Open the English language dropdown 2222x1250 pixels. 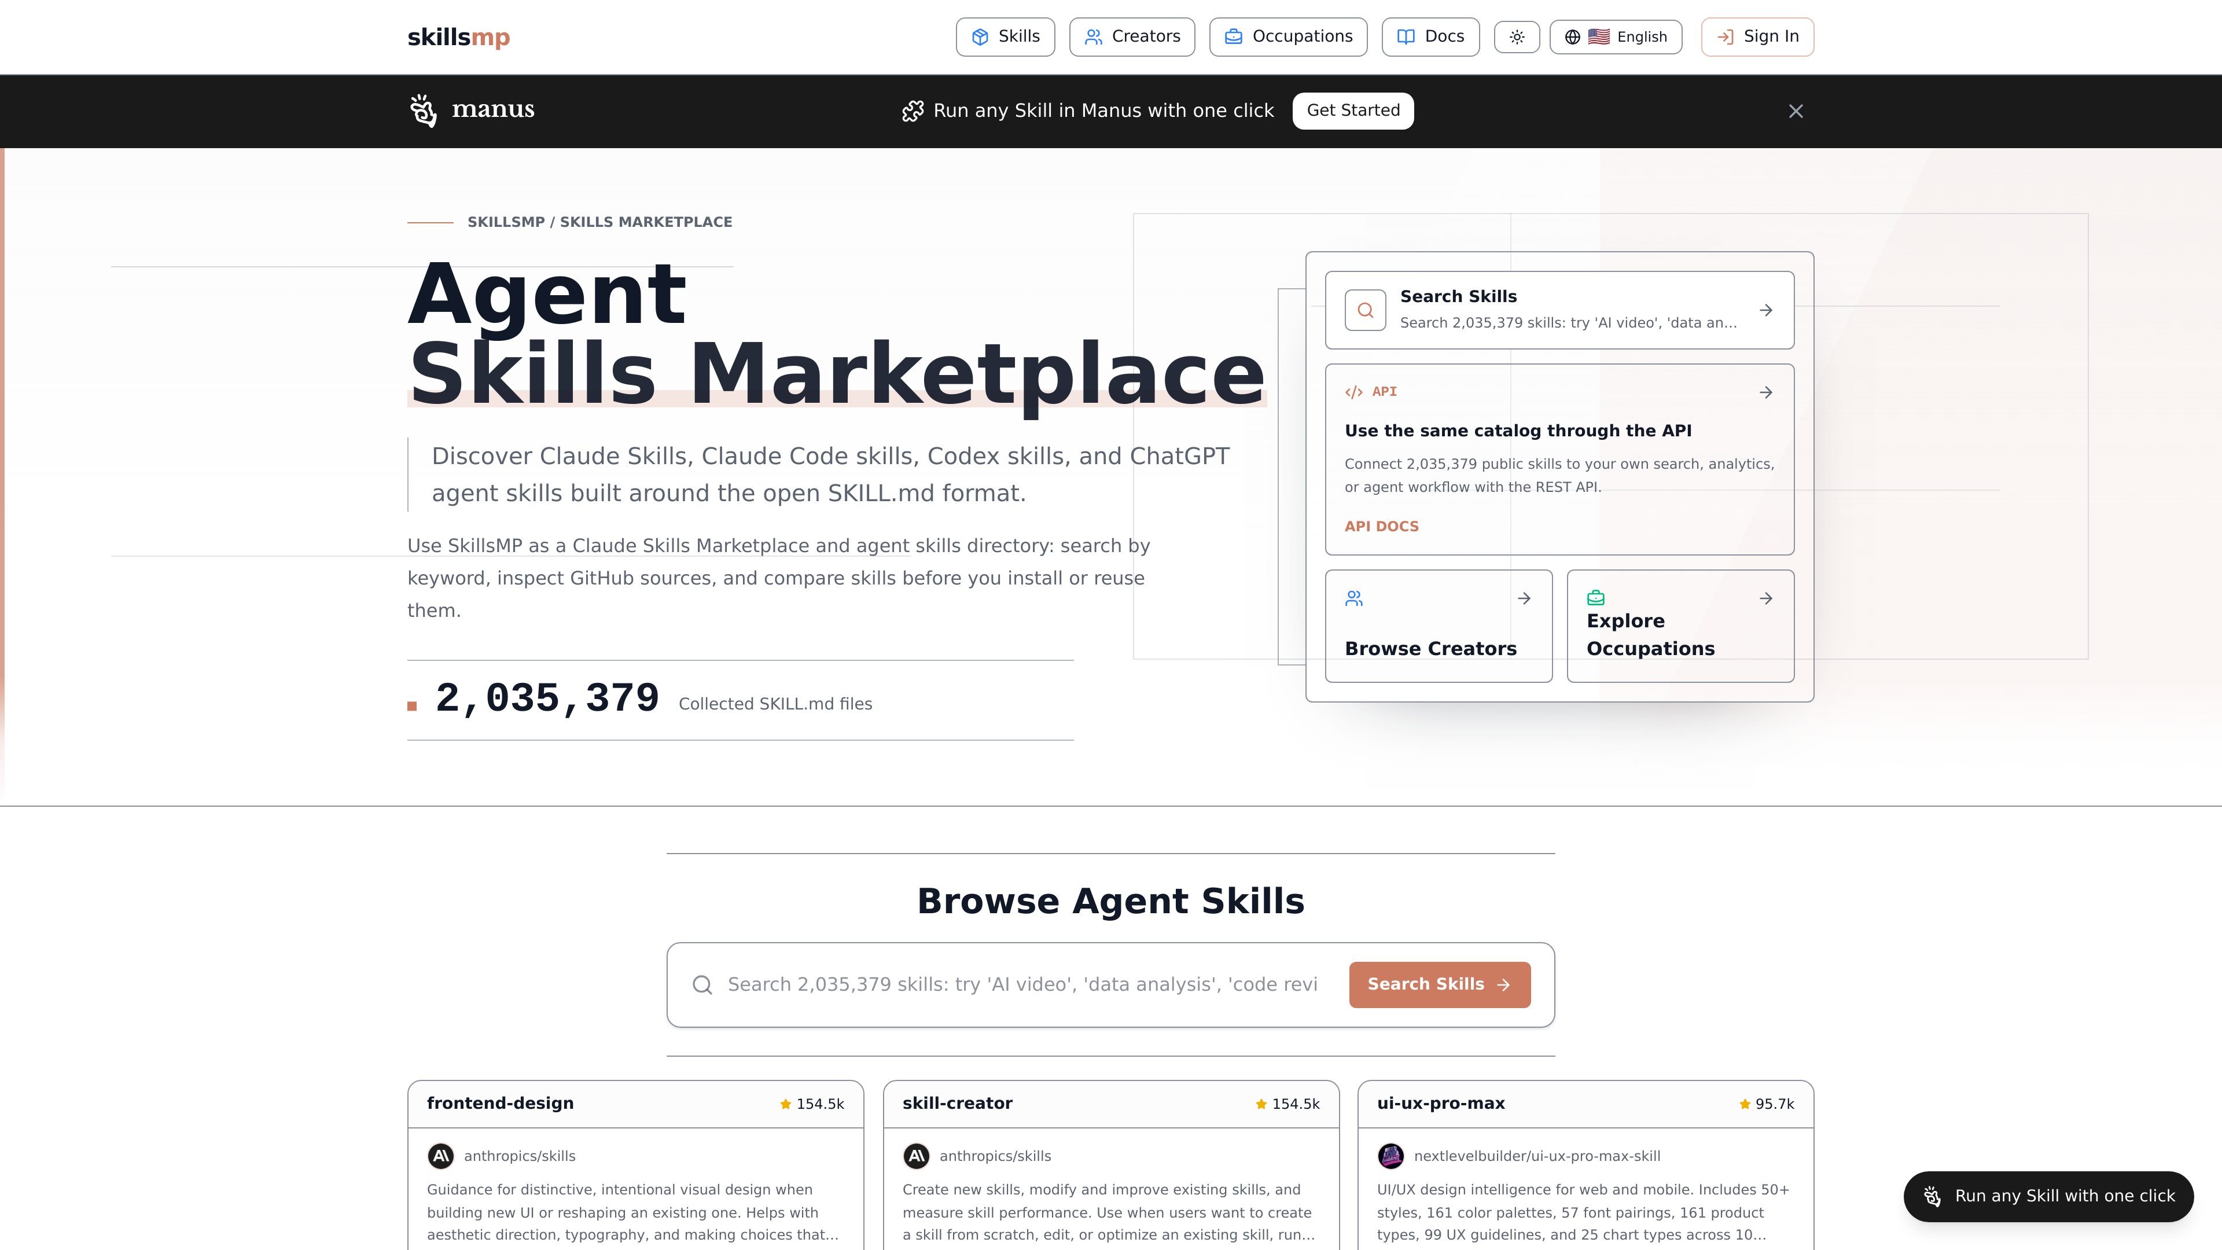click(x=1616, y=37)
